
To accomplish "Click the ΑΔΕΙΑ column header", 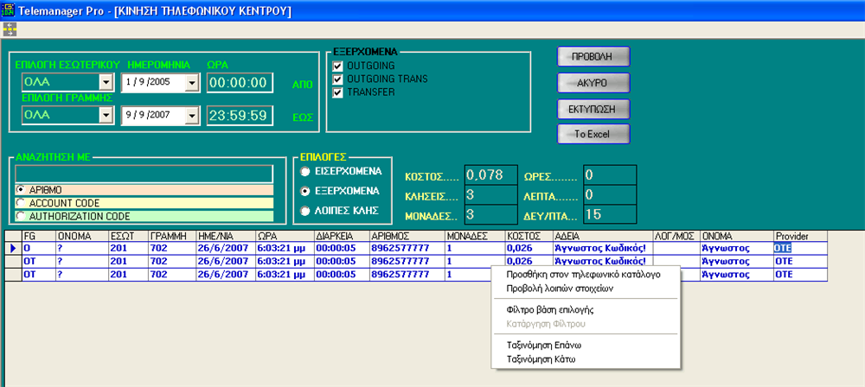I will pyautogui.click(x=602, y=236).
